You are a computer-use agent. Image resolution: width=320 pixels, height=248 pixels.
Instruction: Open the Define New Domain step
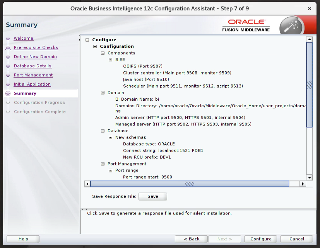(x=35, y=57)
